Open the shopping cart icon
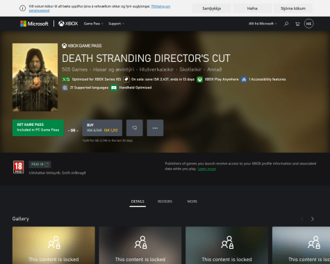The image size is (330, 264). point(297,24)
